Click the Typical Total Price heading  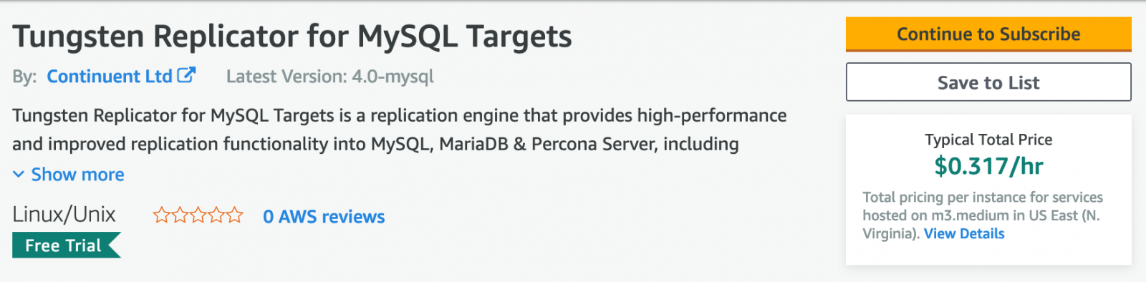point(988,140)
